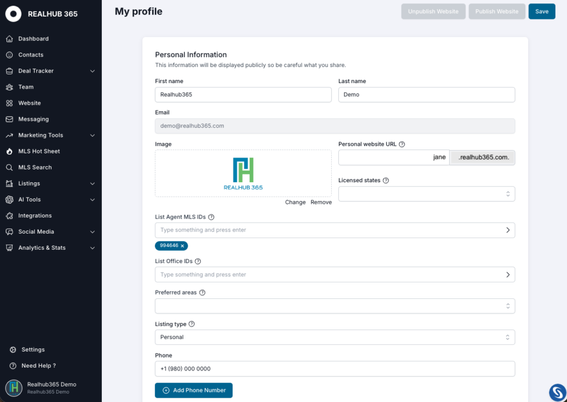Viewport: 567px width, 402px height.
Task: Click the AI Tools swirl icon
Action: click(9, 199)
